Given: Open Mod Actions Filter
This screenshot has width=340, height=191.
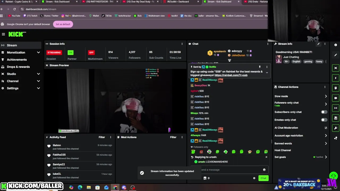Looking at the screenshot, I should pyautogui.click(x=173, y=137).
